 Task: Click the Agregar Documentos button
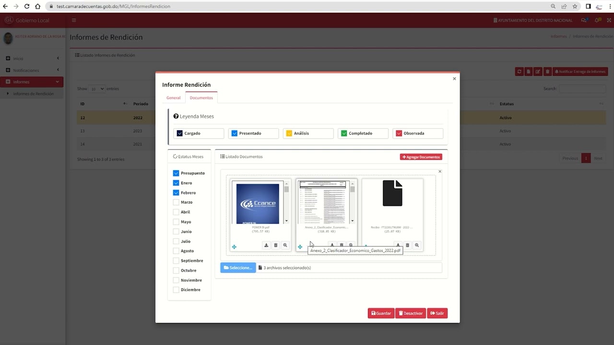(421, 157)
